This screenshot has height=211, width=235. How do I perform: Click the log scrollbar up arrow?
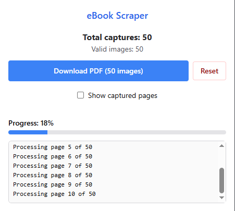tap(221, 146)
